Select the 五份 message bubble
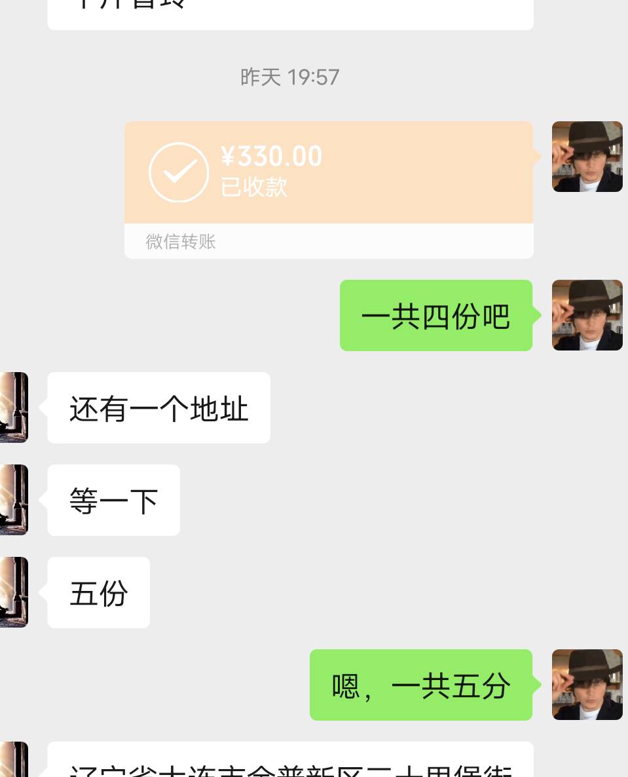 (99, 593)
